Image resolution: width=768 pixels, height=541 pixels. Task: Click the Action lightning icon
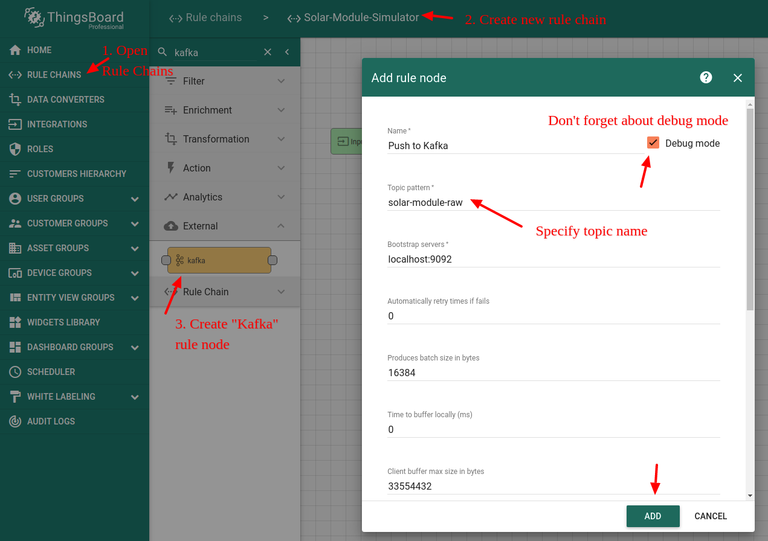[x=171, y=168]
